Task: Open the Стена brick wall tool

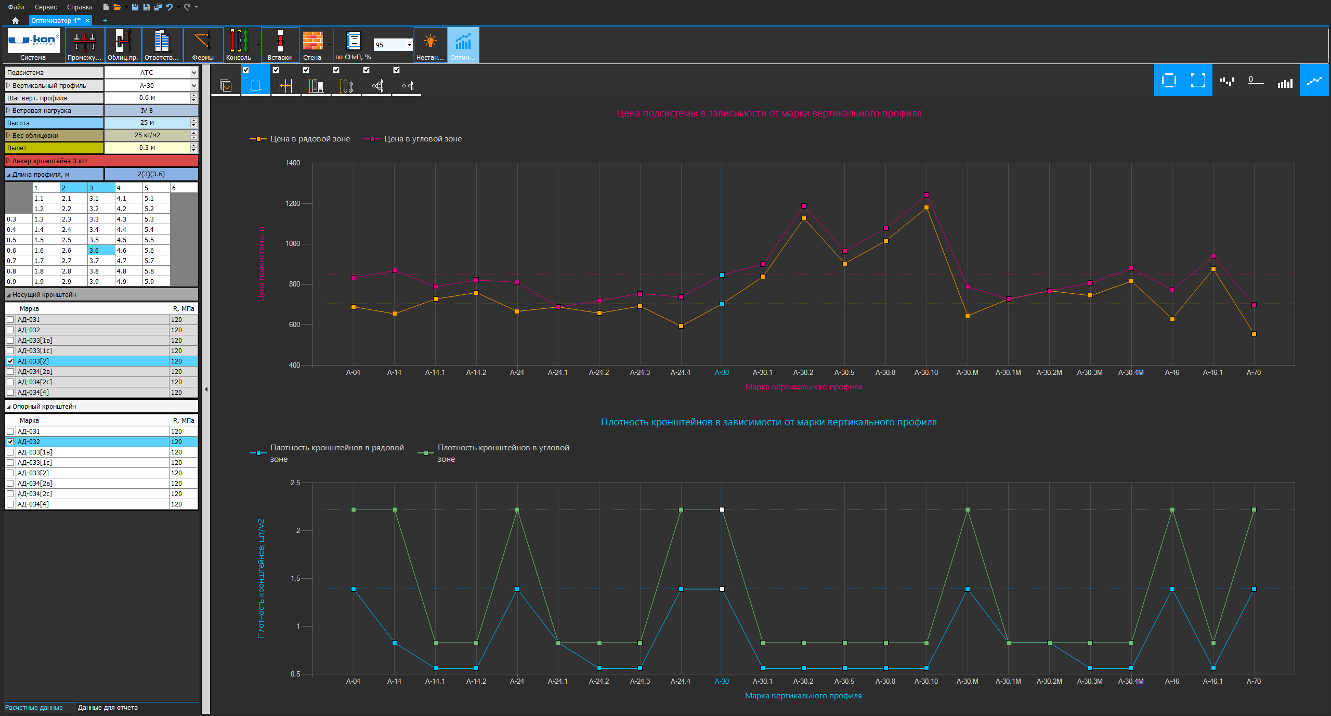Action: pyautogui.click(x=312, y=45)
